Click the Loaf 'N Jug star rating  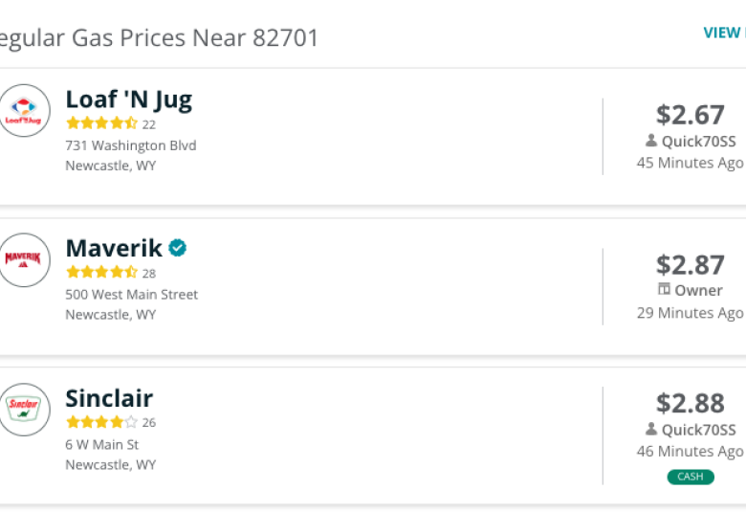101,123
